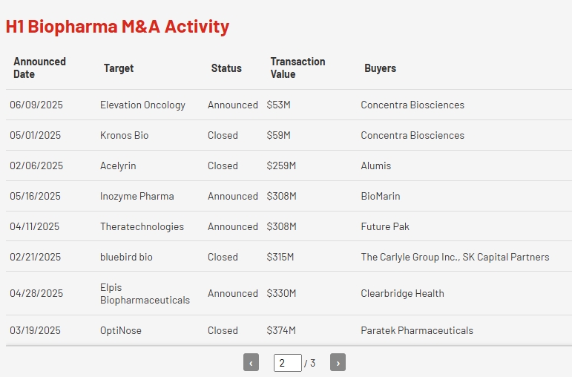Sort by Buyers column header
This screenshot has height=377, width=572.
tap(380, 68)
